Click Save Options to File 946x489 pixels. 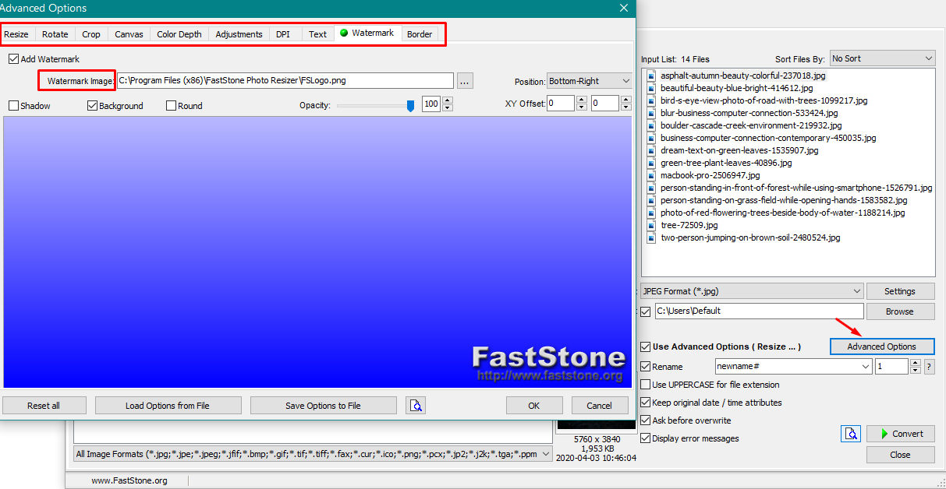pyautogui.click(x=323, y=406)
